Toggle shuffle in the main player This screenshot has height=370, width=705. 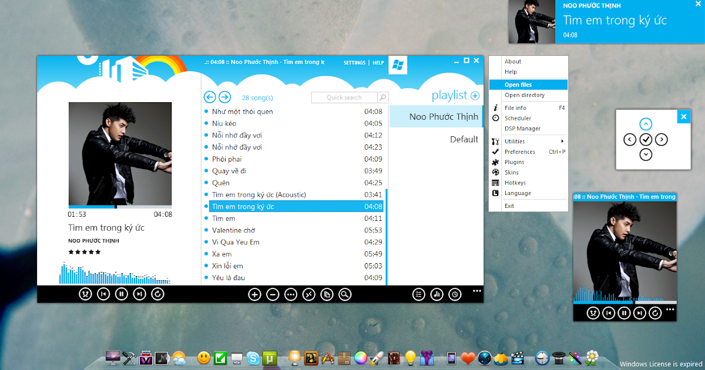tap(85, 294)
